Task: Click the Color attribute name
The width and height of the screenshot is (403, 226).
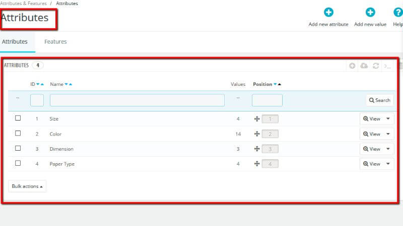Action: pos(55,134)
